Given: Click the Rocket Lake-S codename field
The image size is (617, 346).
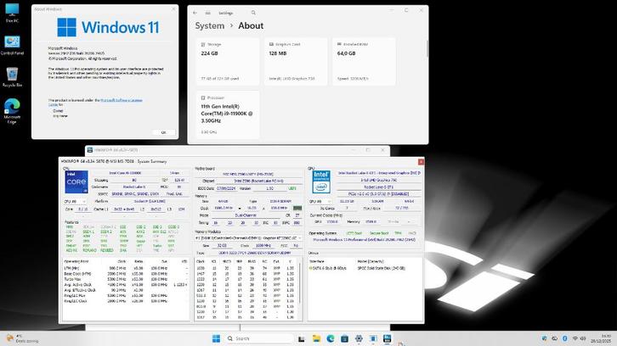Looking at the screenshot, I should [x=134, y=187].
